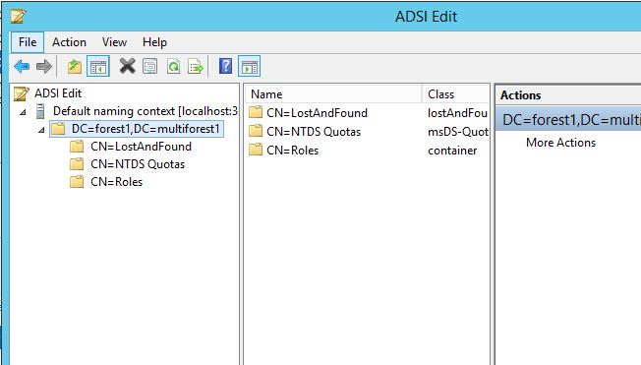Click the gray Forward arrow
The width and height of the screenshot is (641, 365).
click(43, 66)
